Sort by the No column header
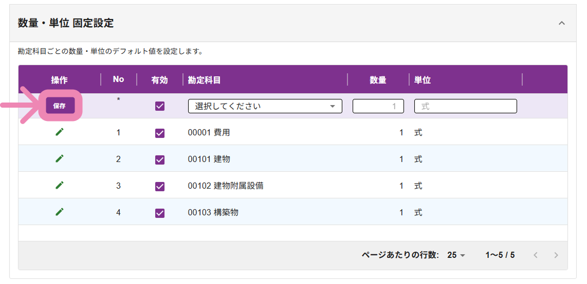The height and width of the screenshot is (284, 587). click(x=119, y=79)
